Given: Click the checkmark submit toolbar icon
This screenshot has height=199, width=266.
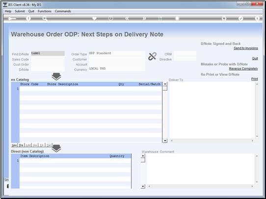Looking at the screenshot, I should pyautogui.click(x=240, y=19).
